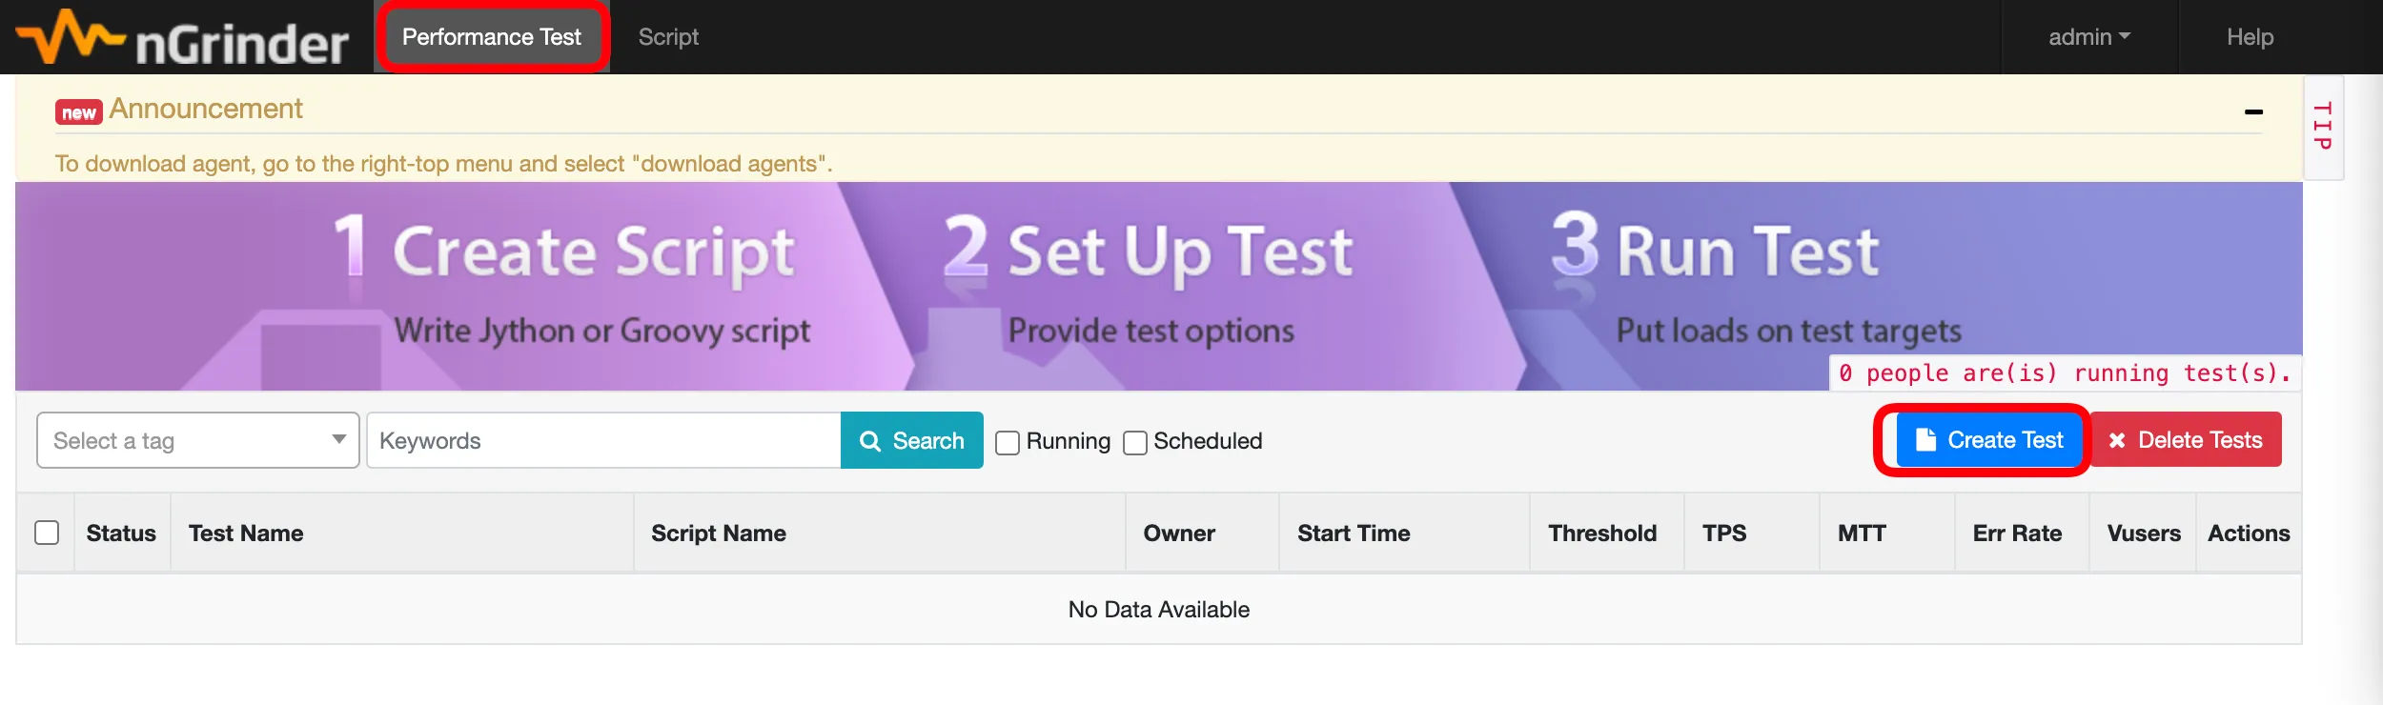The image size is (2383, 705).
Task: Sort by the Test Name column header
Action: coord(246,534)
